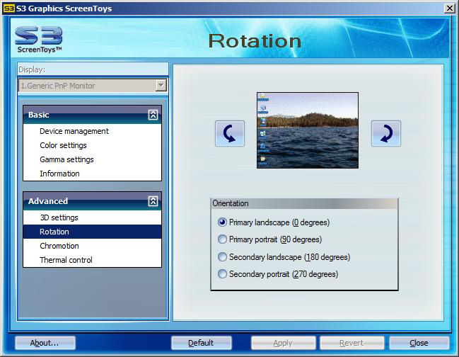Show the Information page

(x=59, y=174)
